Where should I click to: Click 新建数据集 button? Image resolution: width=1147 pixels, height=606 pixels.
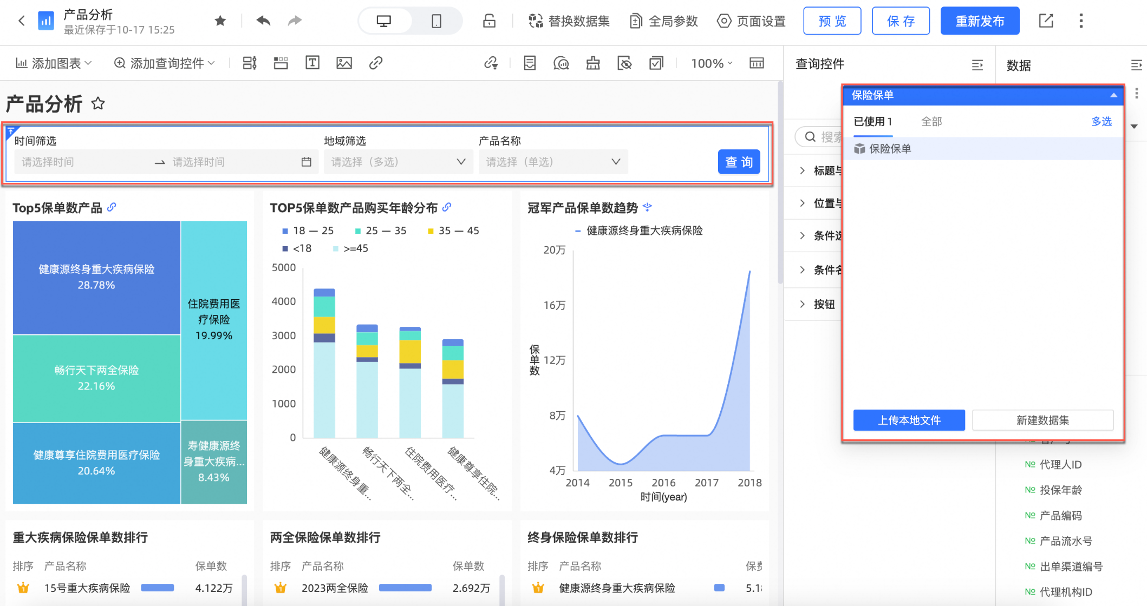(x=1042, y=420)
